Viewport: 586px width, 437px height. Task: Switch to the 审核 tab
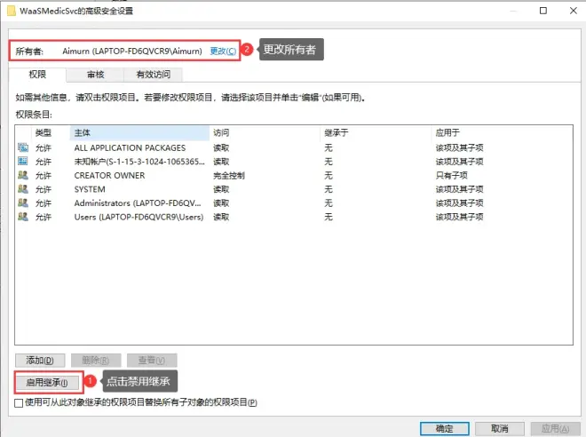point(95,75)
